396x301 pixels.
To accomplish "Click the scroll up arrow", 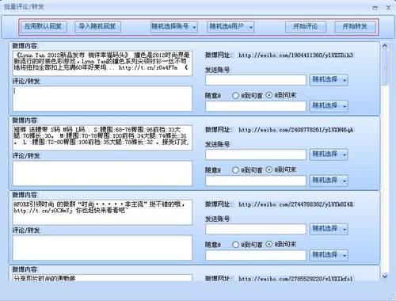I will [x=385, y=46].
